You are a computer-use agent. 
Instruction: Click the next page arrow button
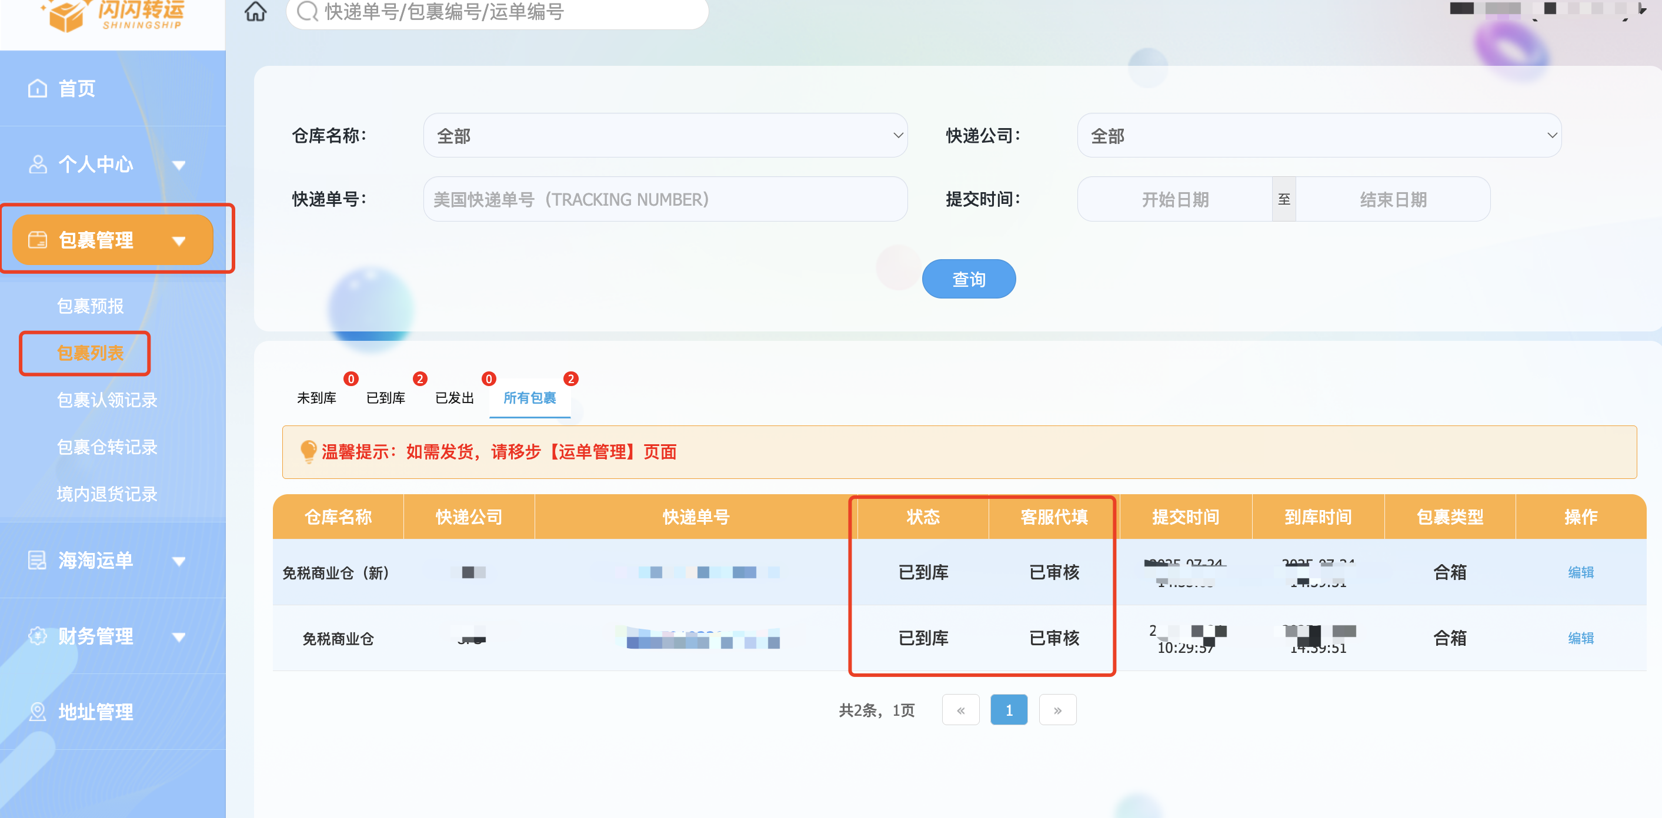(x=1057, y=710)
